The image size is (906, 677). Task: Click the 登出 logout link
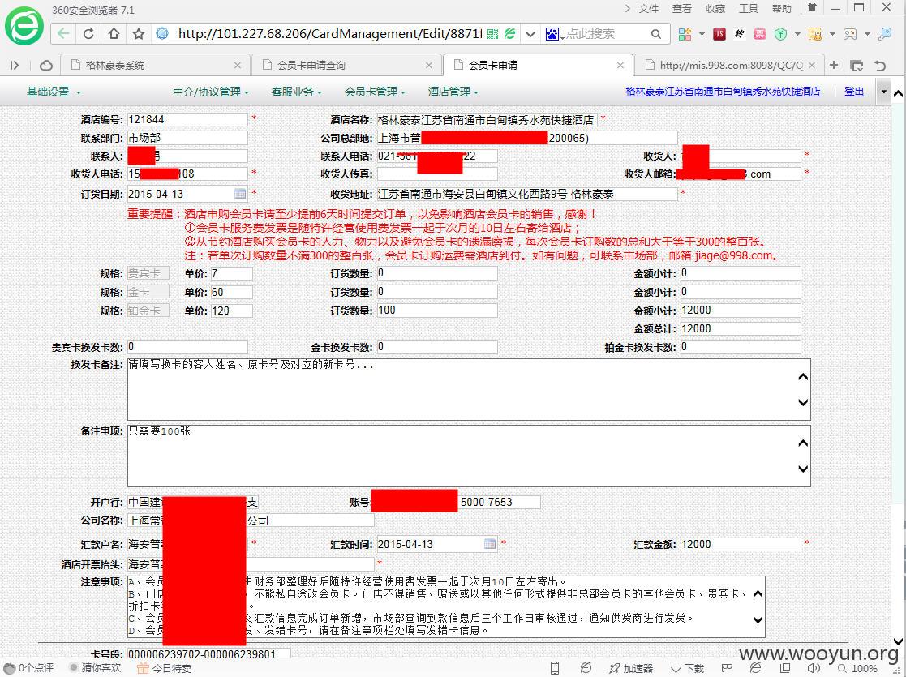(854, 92)
